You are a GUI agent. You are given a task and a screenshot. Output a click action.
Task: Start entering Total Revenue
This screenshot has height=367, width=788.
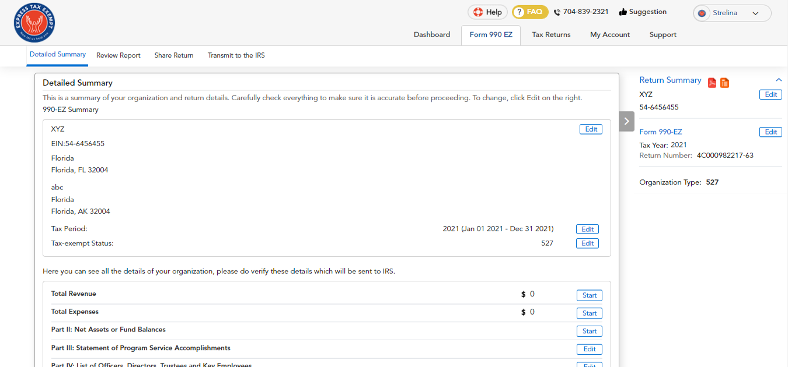tap(589, 295)
